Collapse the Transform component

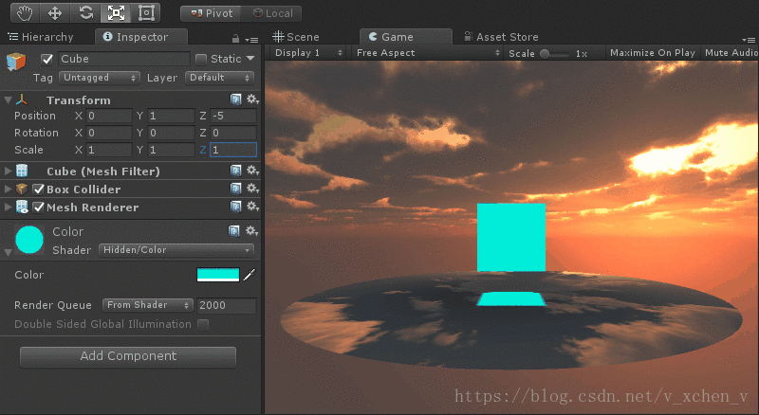(8, 100)
